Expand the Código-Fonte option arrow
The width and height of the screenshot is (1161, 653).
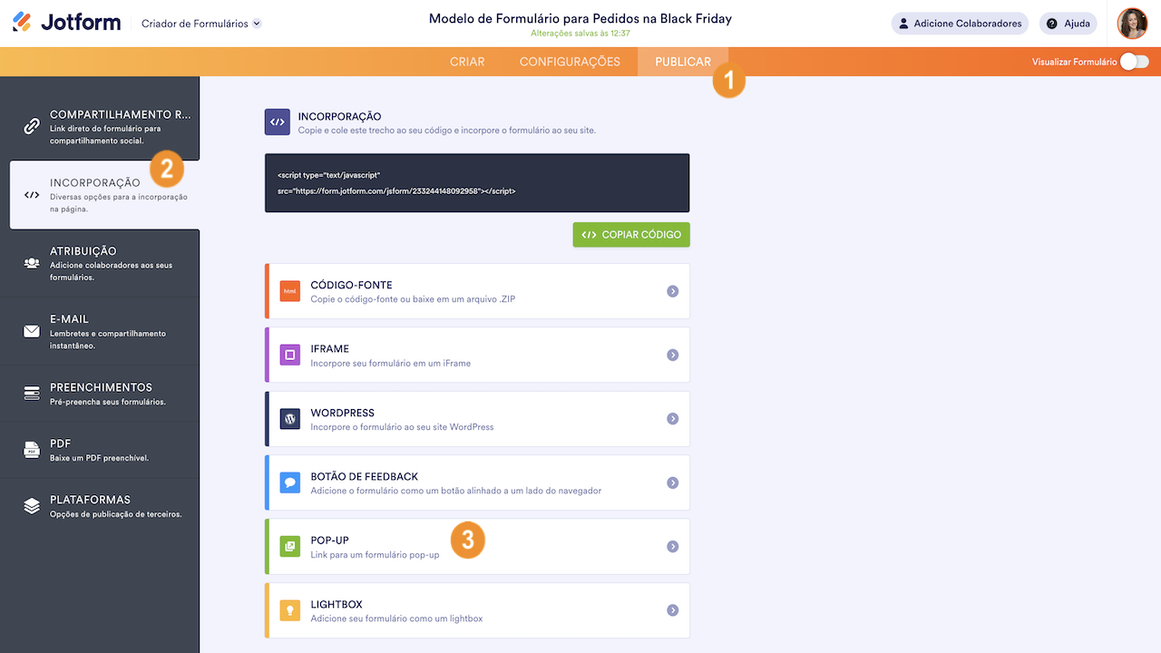672,291
